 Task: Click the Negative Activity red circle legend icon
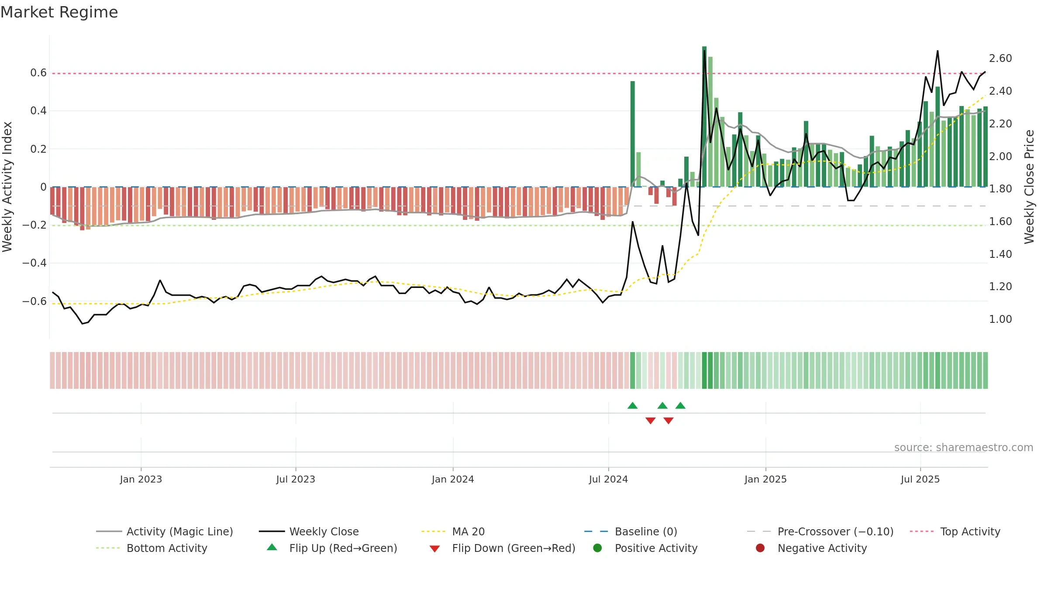[760, 548]
